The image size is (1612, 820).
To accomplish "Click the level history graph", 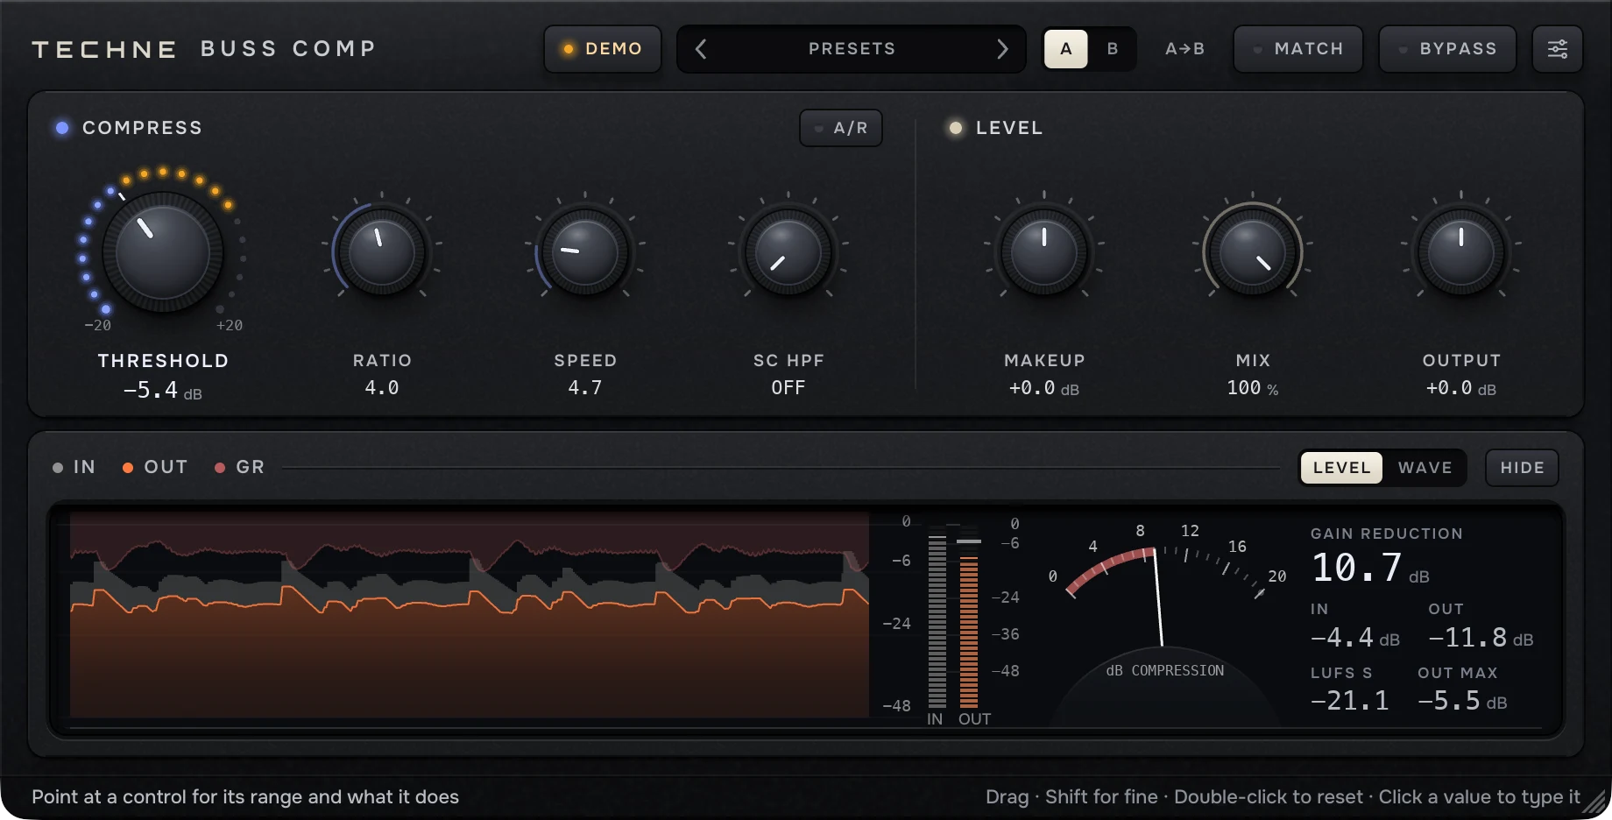I will point(470,615).
